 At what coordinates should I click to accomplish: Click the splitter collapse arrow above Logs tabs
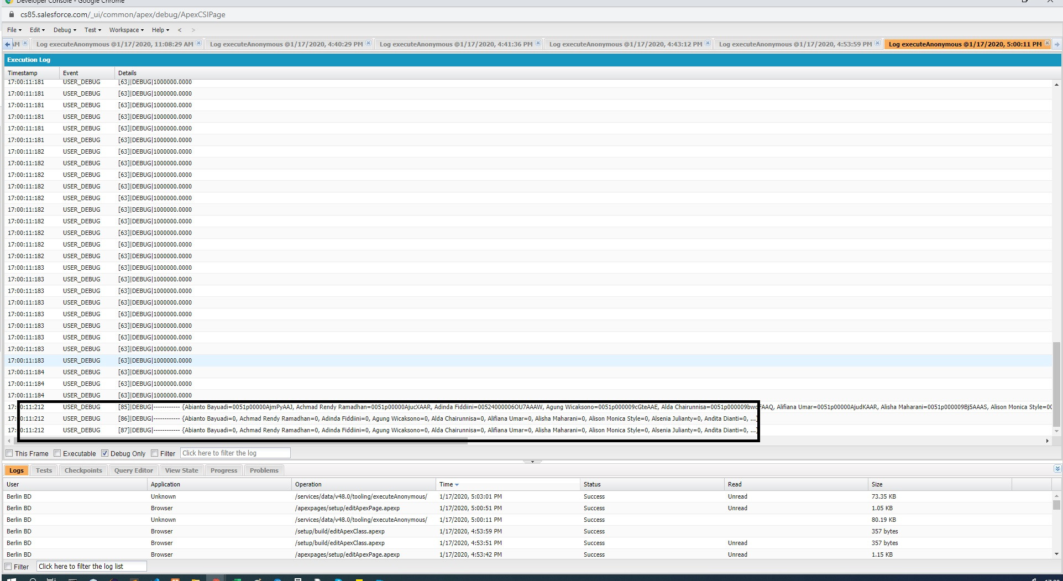coord(532,461)
